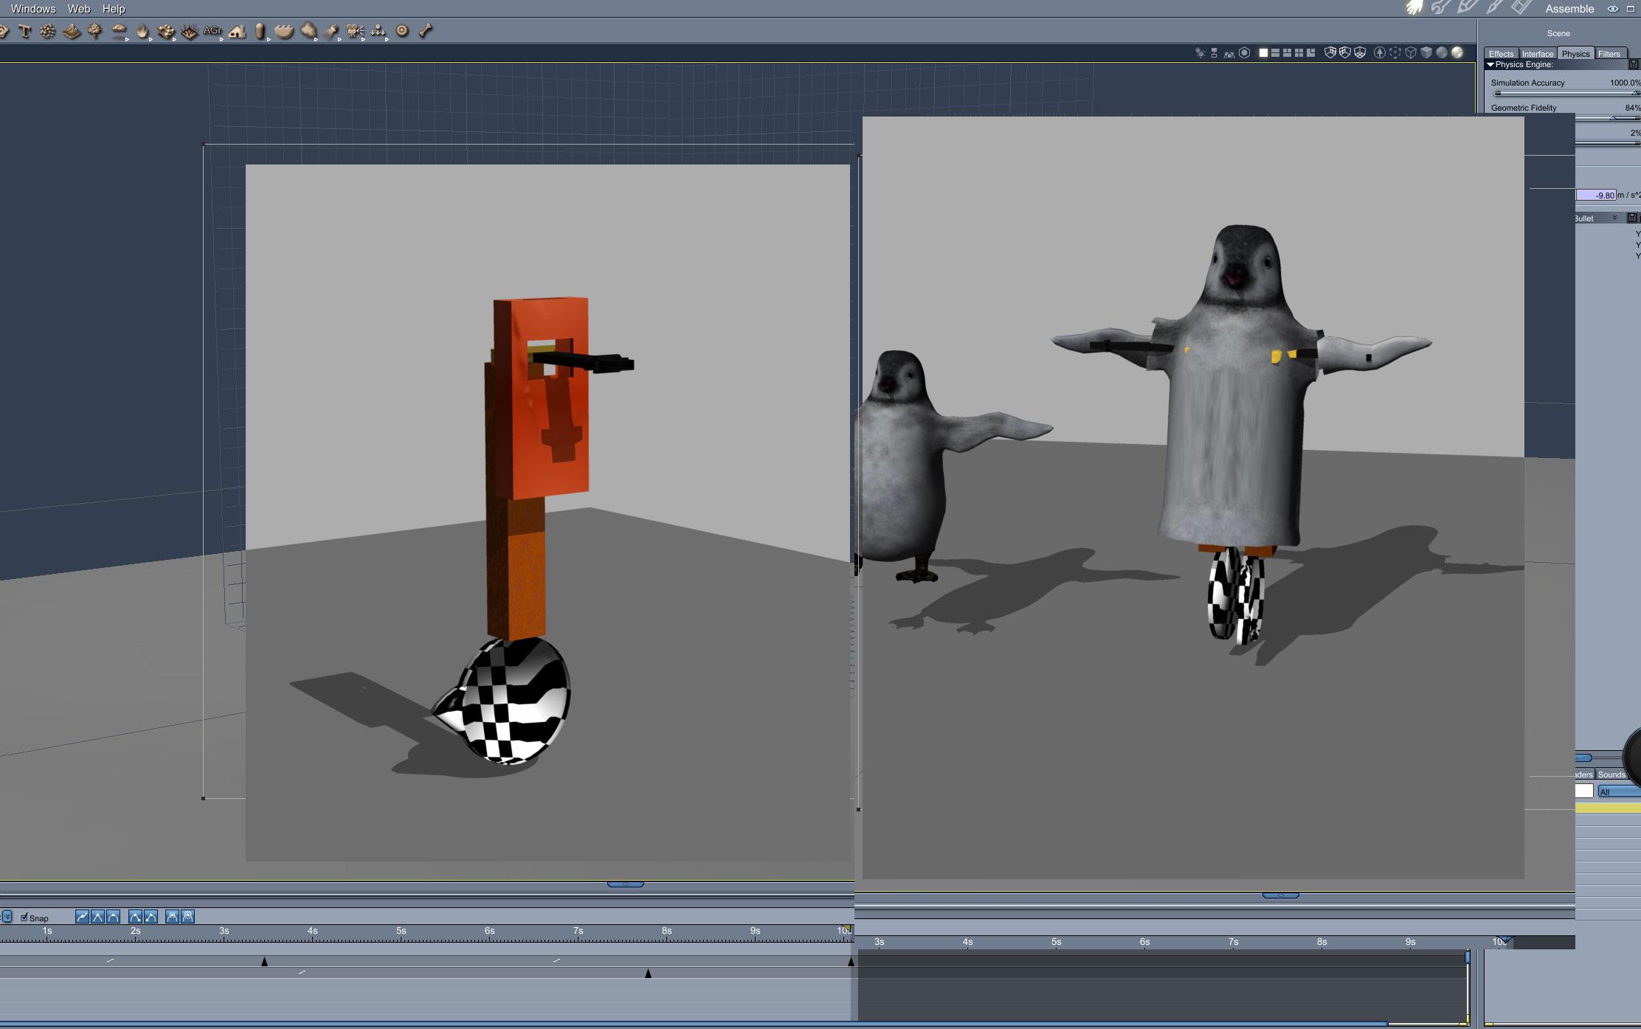The height and width of the screenshot is (1029, 1641).
Task: Click the gravity value -9.80 field
Action: click(1596, 195)
